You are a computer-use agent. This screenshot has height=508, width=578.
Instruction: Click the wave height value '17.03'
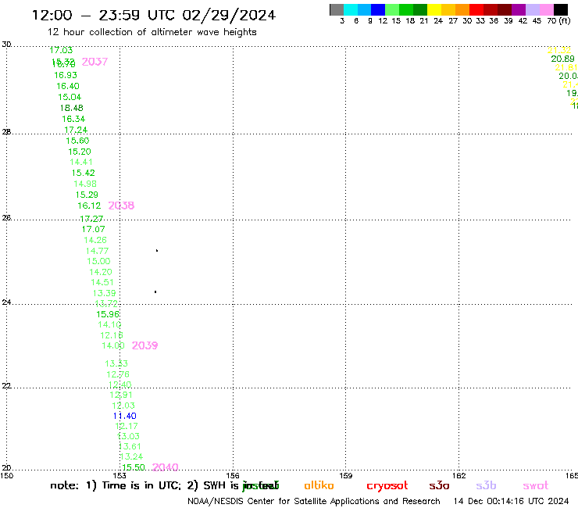coord(61,50)
